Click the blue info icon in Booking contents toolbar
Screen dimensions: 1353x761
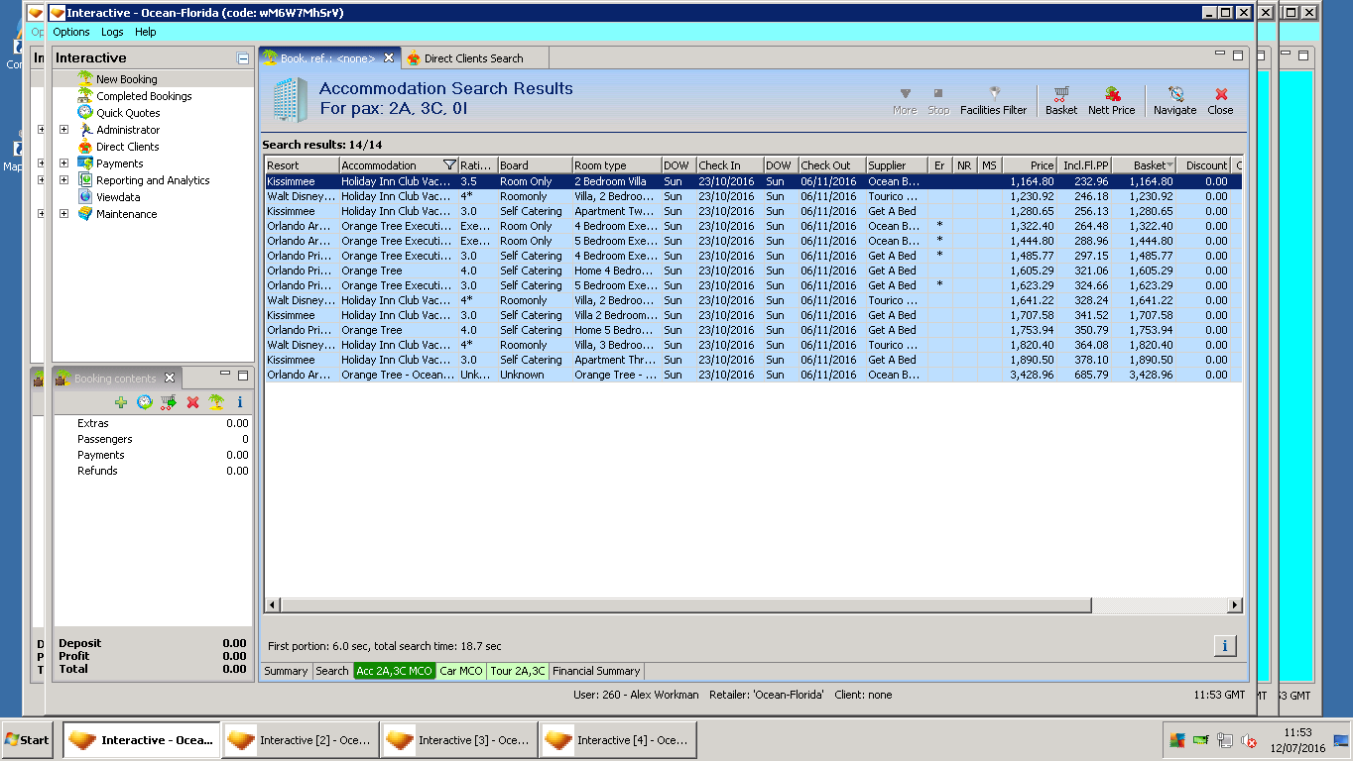pos(240,402)
